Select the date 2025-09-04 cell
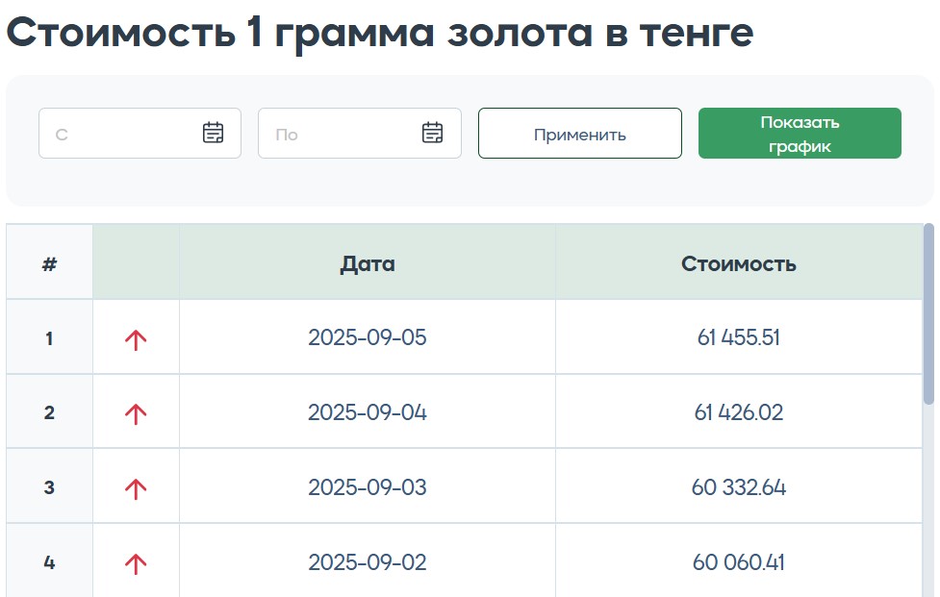Screen dimensions: 940x597 tap(367, 413)
